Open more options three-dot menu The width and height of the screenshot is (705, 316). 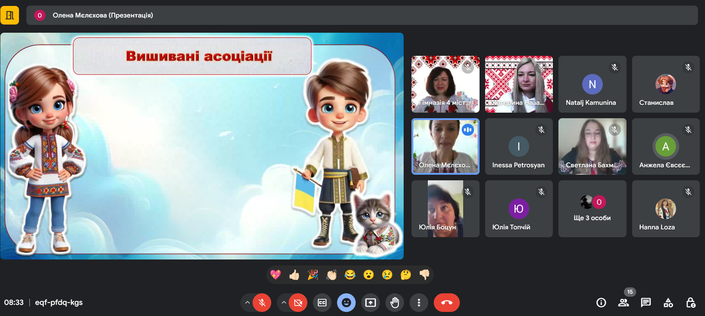(x=419, y=303)
